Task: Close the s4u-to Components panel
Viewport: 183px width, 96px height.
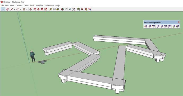Action: pyautogui.click(x=179, y=22)
